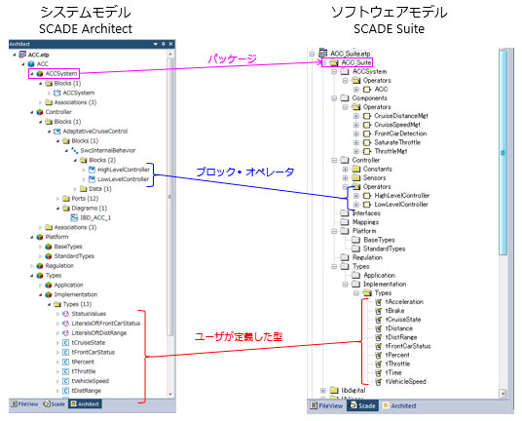Image resolution: width=522 pixels, height=421 pixels.
Task: Expand the CruiseSpeedMgt operator in Suite
Action: click(356, 125)
